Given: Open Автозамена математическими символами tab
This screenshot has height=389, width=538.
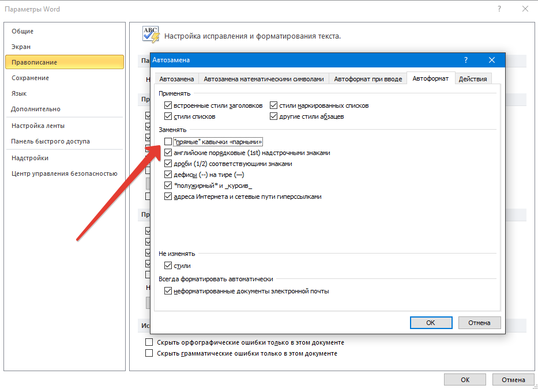Looking at the screenshot, I should [264, 79].
